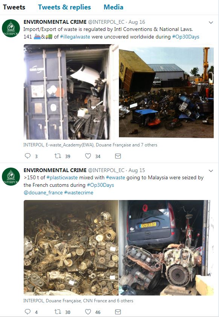Open INTERPOL avatar on Aug 16 tweet
Viewport: 219px width, 317px height.
point(11,28)
